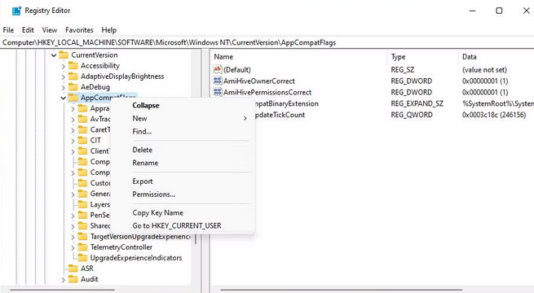This screenshot has width=534, height=293.
Task: Expand the AdaptiveDisplayBrightness key
Action: point(64,77)
